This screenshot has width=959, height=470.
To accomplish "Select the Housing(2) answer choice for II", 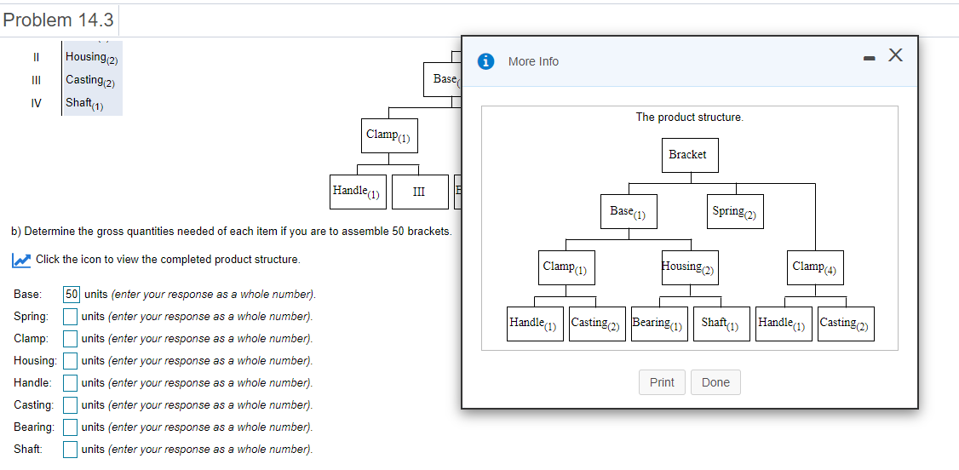I will click(92, 58).
